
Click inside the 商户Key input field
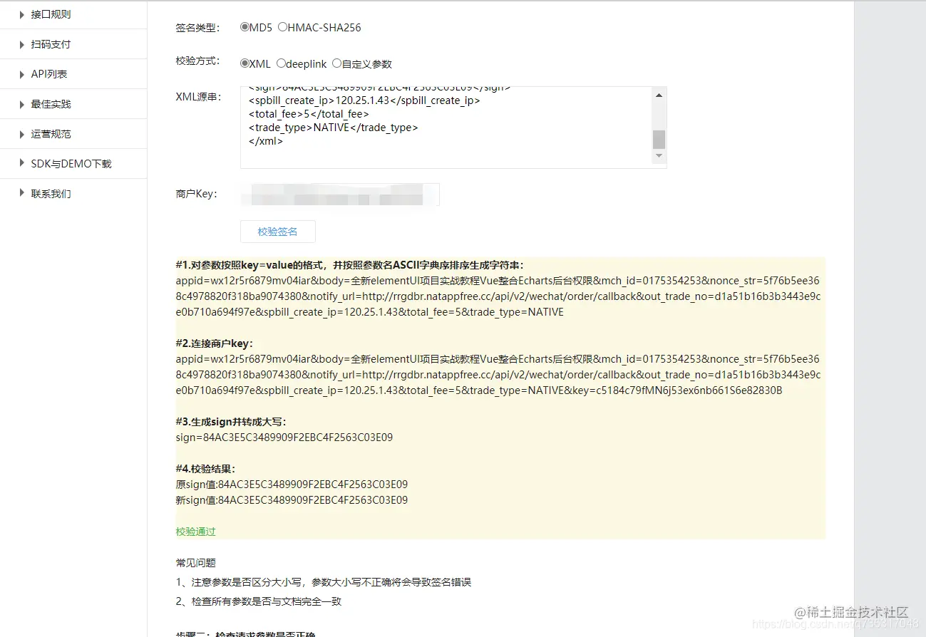[x=339, y=194]
